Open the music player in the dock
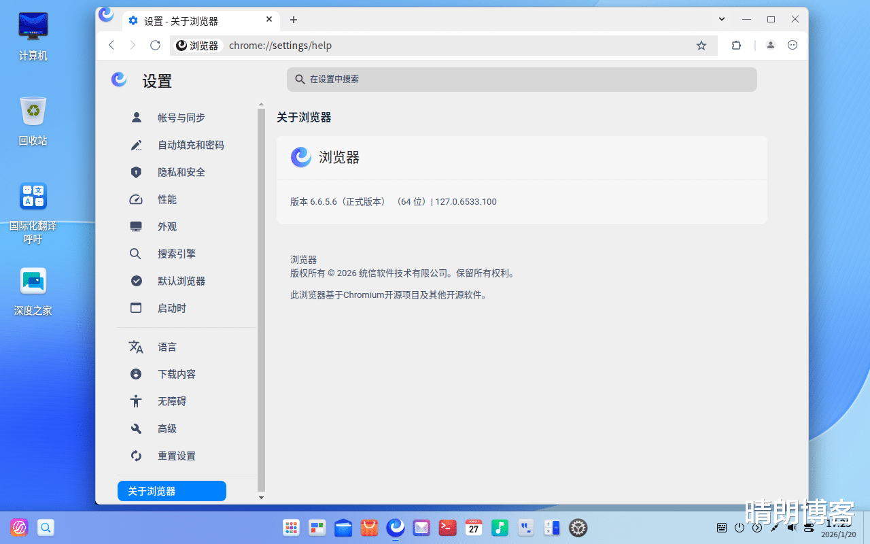Viewport: 870px width, 544px height. 500,528
